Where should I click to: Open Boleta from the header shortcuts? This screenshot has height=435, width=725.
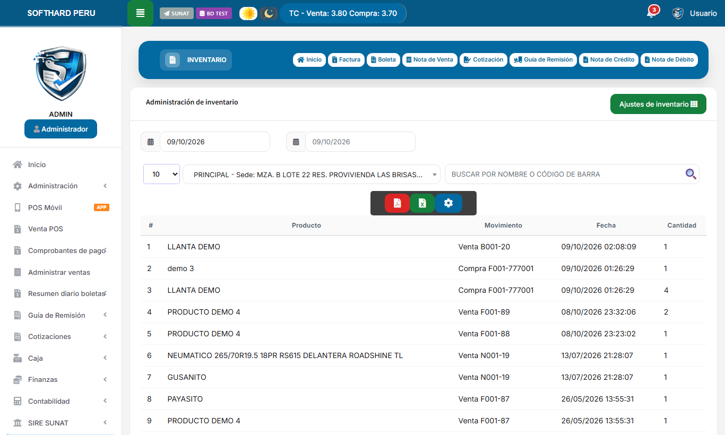[x=383, y=60]
